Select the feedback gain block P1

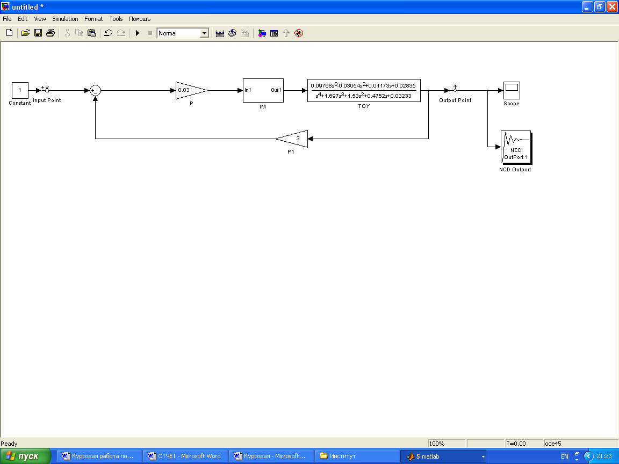292,139
